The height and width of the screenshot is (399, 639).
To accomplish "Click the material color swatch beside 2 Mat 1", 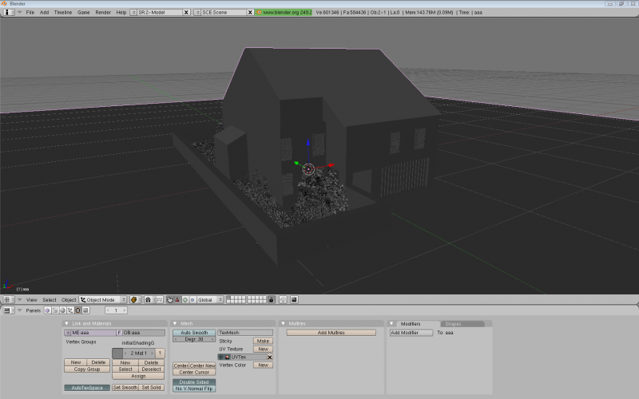I will coord(117,353).
